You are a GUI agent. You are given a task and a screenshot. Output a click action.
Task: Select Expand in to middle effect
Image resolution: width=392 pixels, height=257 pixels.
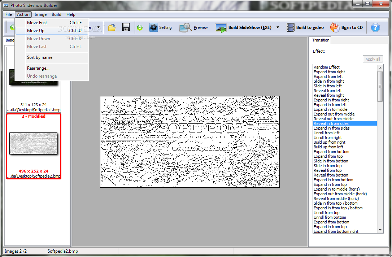click(345, 109)
